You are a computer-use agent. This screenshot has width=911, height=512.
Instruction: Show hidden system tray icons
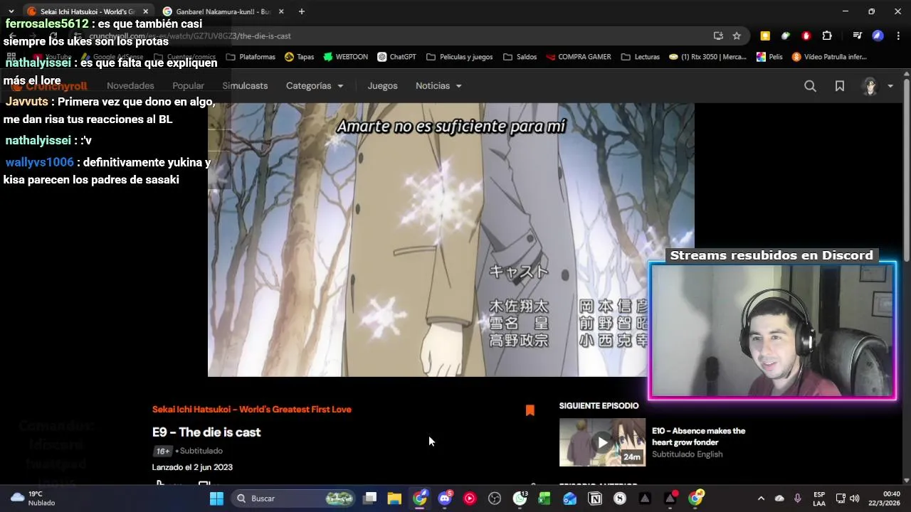coord(760,498)
